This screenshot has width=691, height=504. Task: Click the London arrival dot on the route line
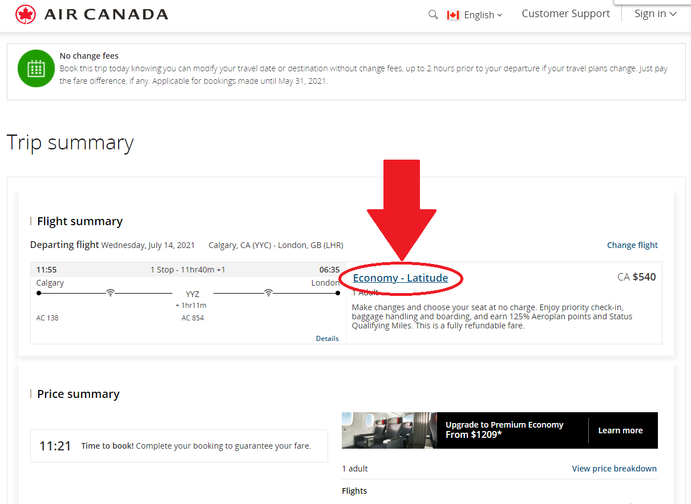[338, 293]
